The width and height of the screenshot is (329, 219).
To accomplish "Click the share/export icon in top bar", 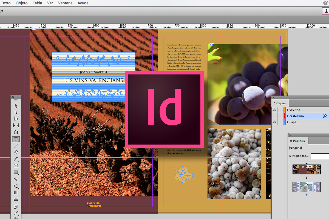I will coord(326,11).
